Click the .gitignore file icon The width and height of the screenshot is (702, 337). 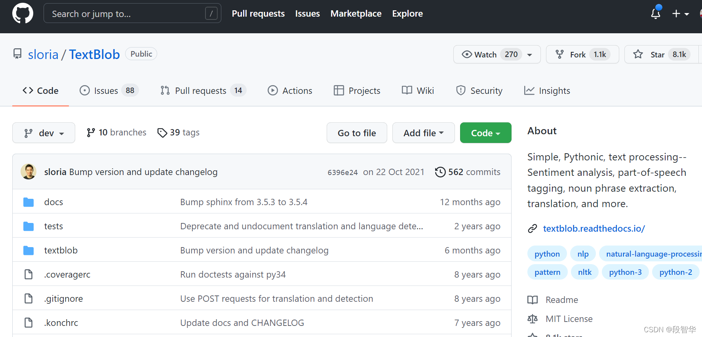29,299
